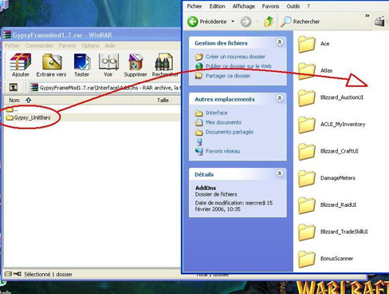Open the Commandes menu in WinRAR

(x=39, y=46)
